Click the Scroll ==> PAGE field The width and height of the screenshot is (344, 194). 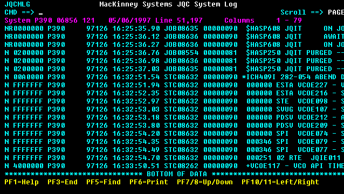336,12
